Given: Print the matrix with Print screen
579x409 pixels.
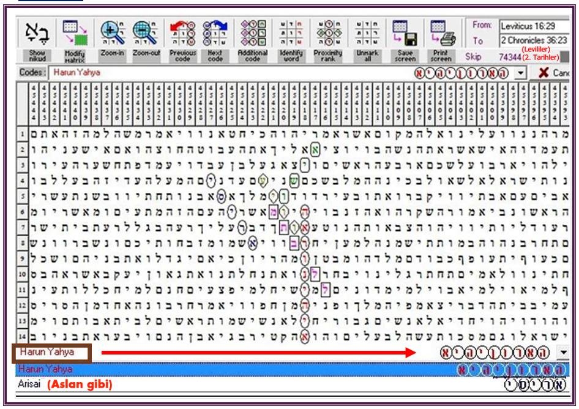Looking at the screenshot, I should coord(441,40).
